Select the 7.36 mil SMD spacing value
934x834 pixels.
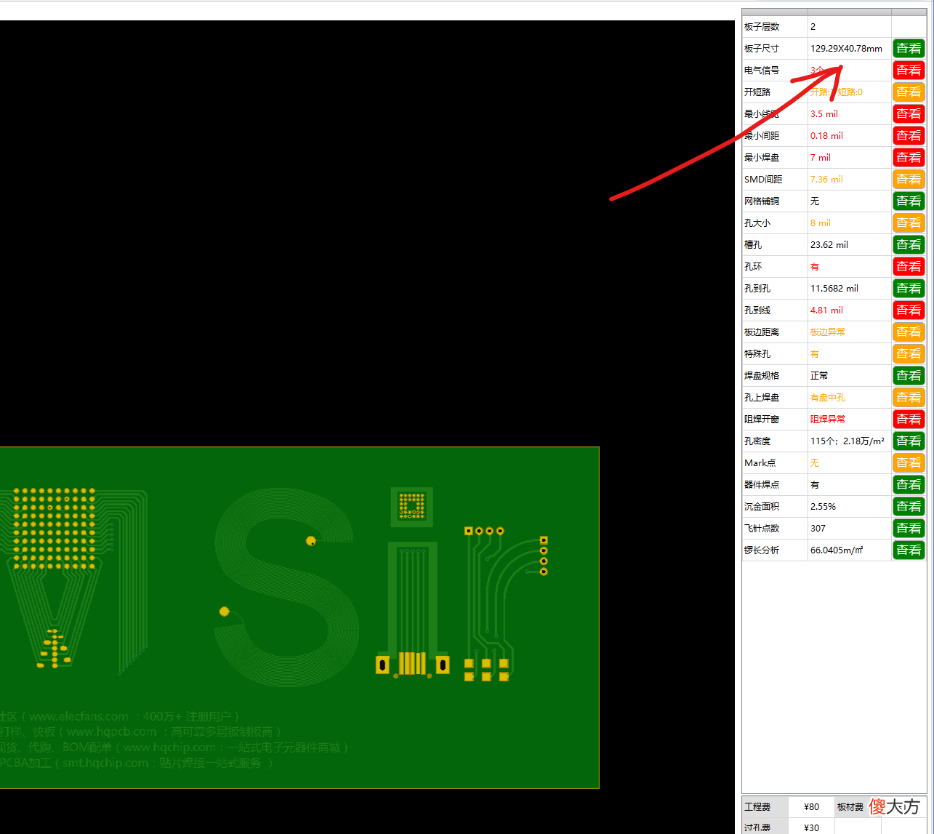(826, 180)
